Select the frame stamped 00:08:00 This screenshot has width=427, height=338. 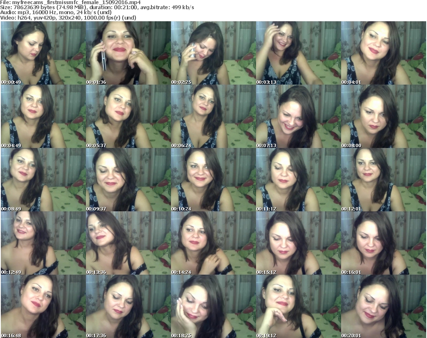point(383,116)
